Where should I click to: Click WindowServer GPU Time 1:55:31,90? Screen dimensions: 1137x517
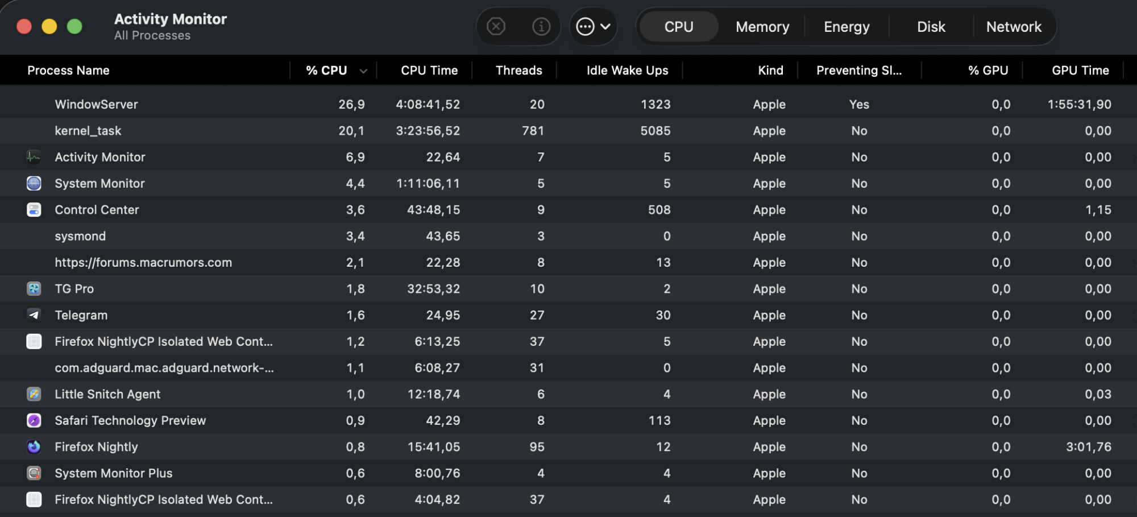1079,104
